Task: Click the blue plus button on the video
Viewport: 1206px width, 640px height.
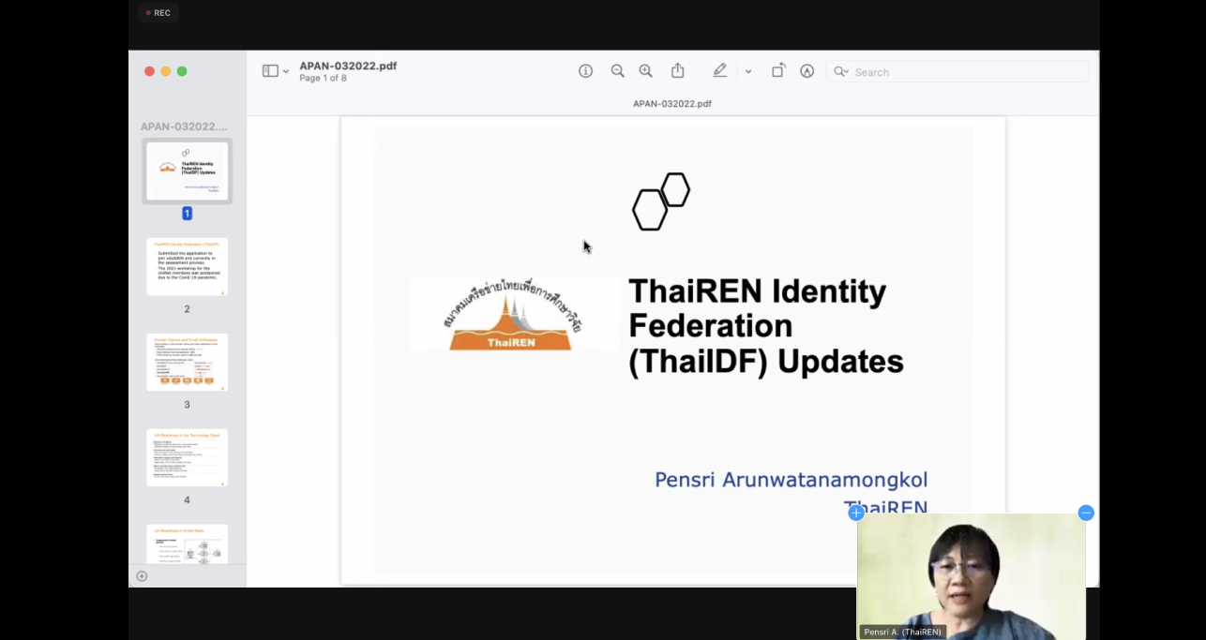Action: 855,513
